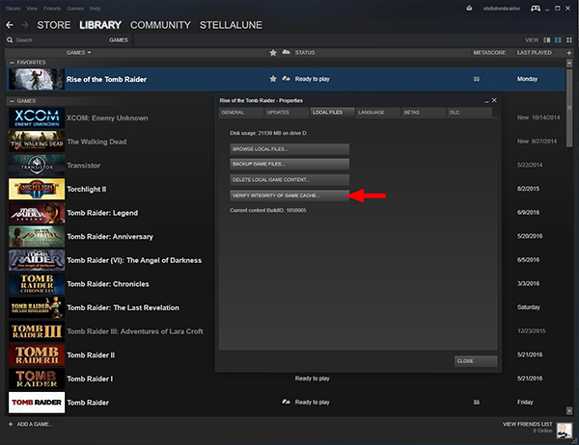579x445 pixels.
Task: Launch Big Picture mode controller icon
Action: [536, 8]
